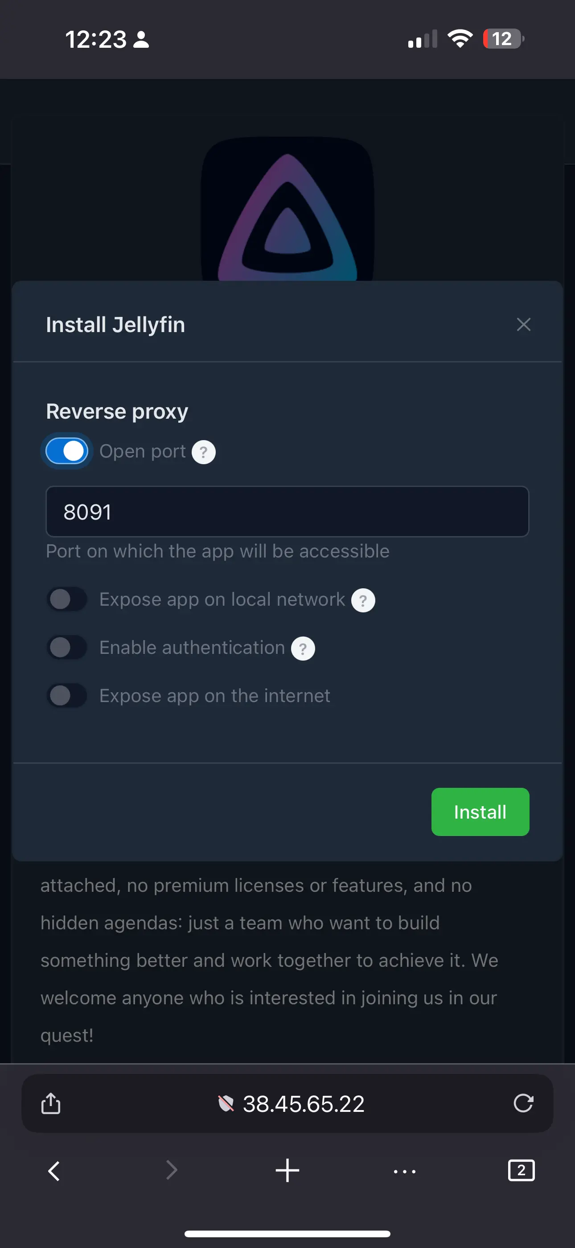Click the port number field showing 8091
This screenshot has width=575, height=1248.
click(x=287, y=512)
